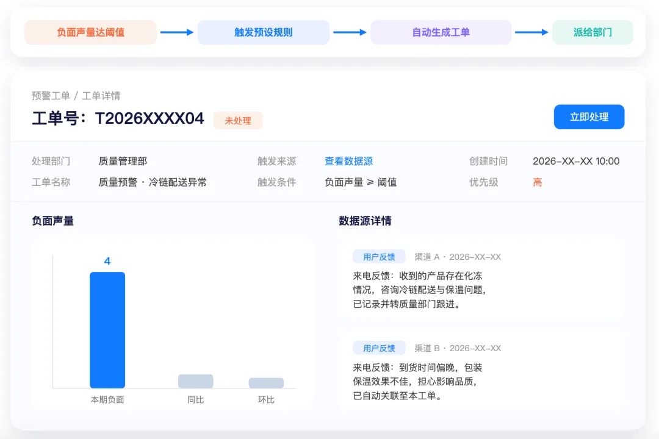Click the 负面声量达阈值 flow step
Image resolution: width=659 pixels, height=439 pixels.
point(91,32)
